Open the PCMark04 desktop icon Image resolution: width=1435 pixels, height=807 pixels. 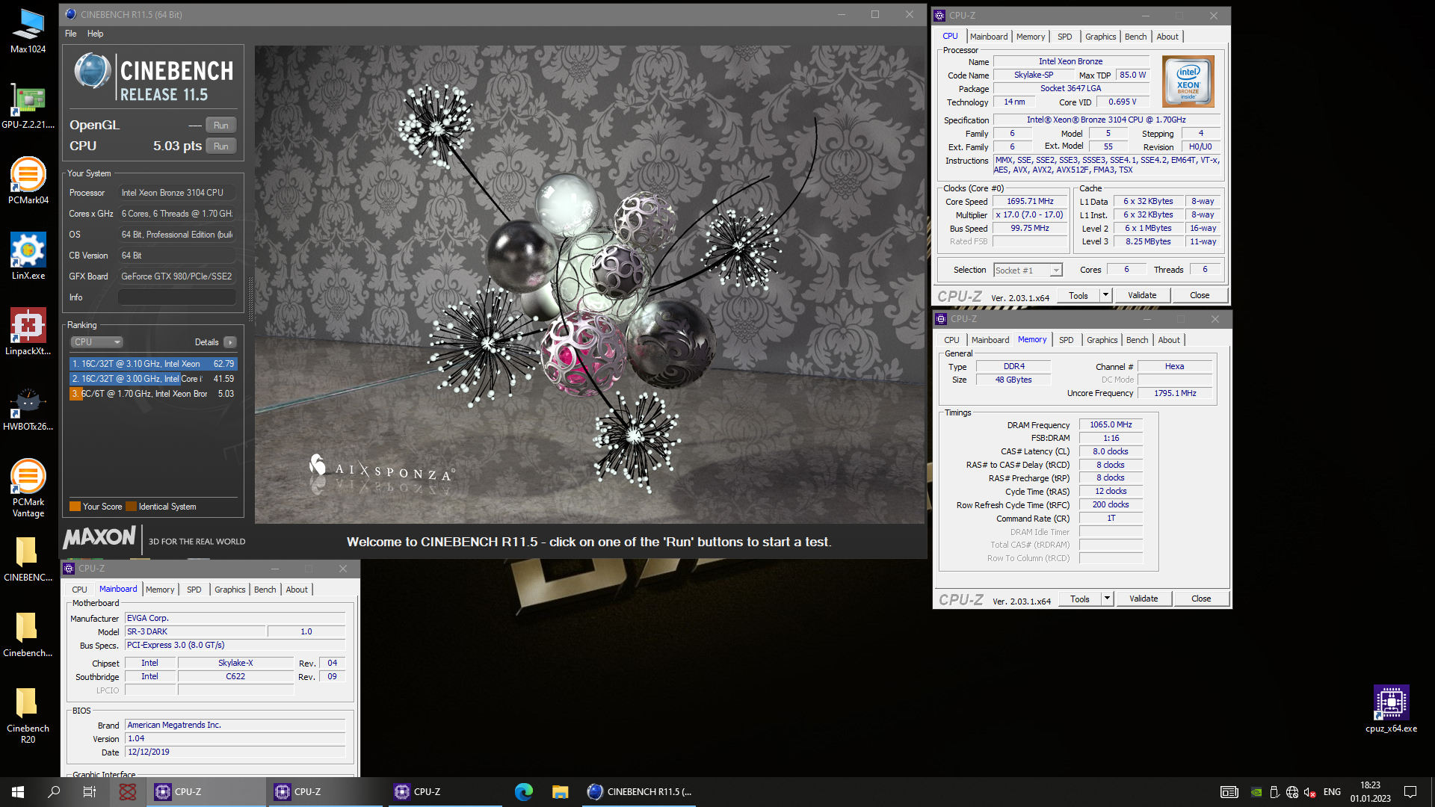(x=28, y=182)
